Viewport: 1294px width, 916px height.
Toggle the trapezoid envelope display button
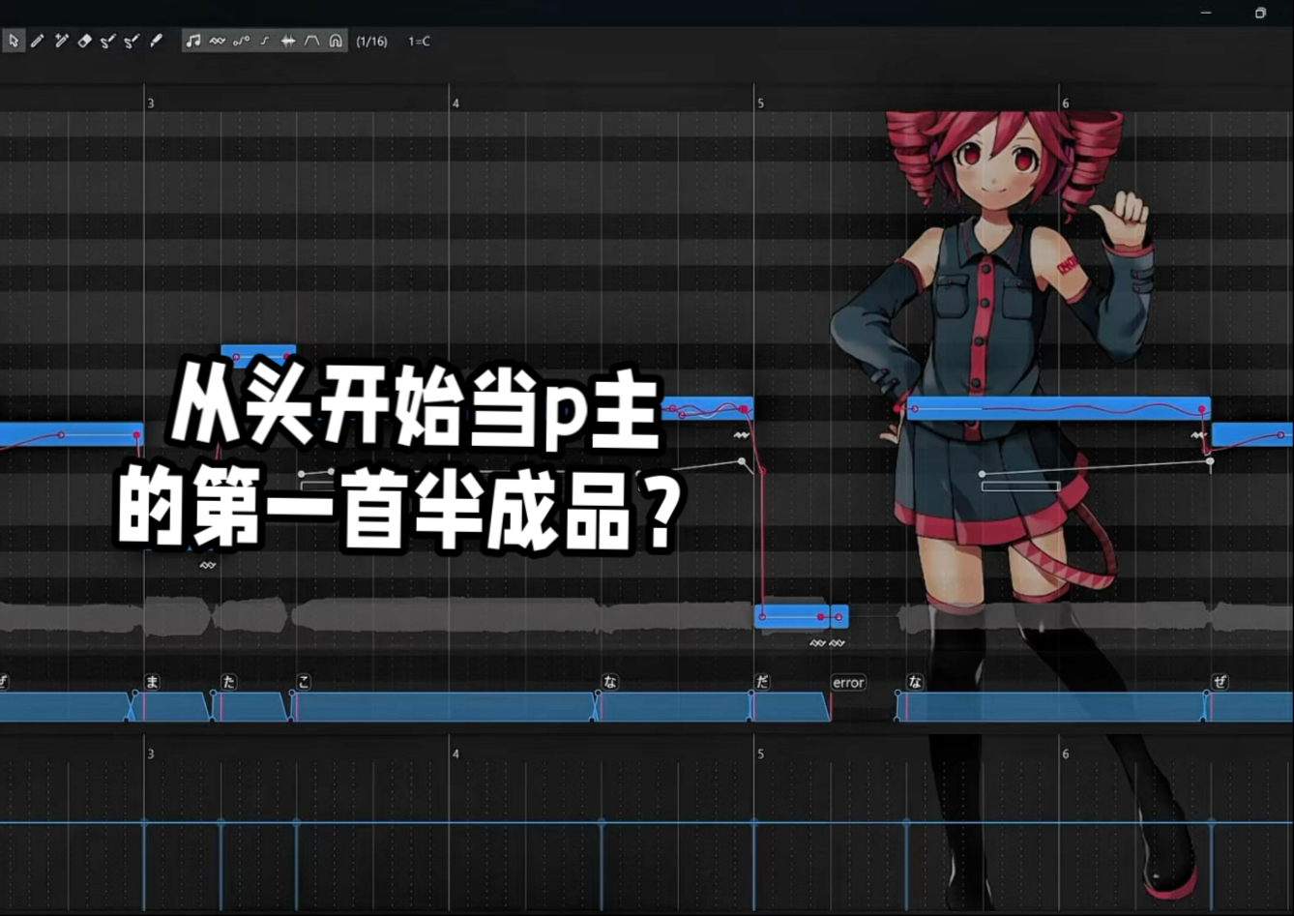311,41
